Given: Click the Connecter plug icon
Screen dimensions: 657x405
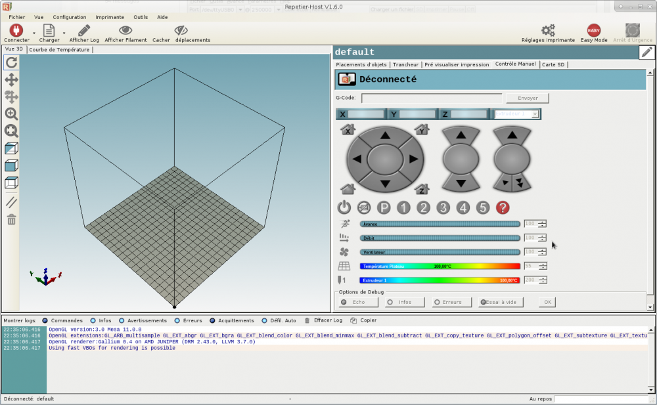Looking at the screenshot, I should click(x=16, y=30).
